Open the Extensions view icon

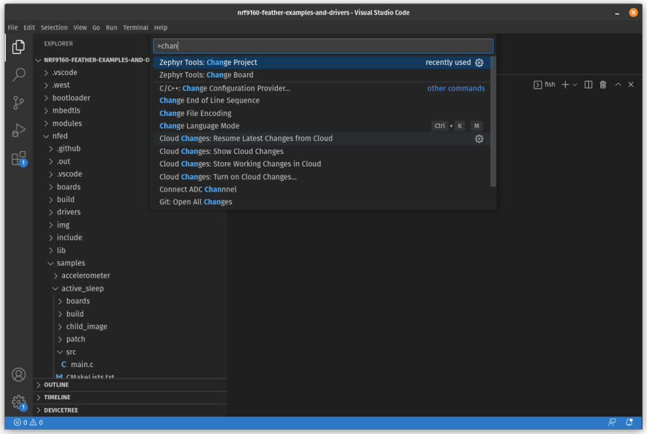click(x=18, y=158)
